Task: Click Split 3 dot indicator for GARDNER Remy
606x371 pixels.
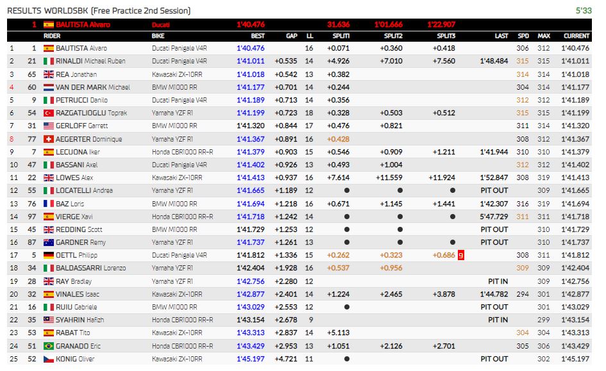Action: pyautogui.click(x=453, y=242)
